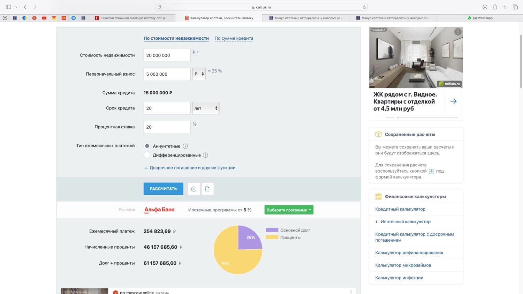The image size is (523, 294).
Task: Open the pinned Telegram tab
Action: pos(74,18)
